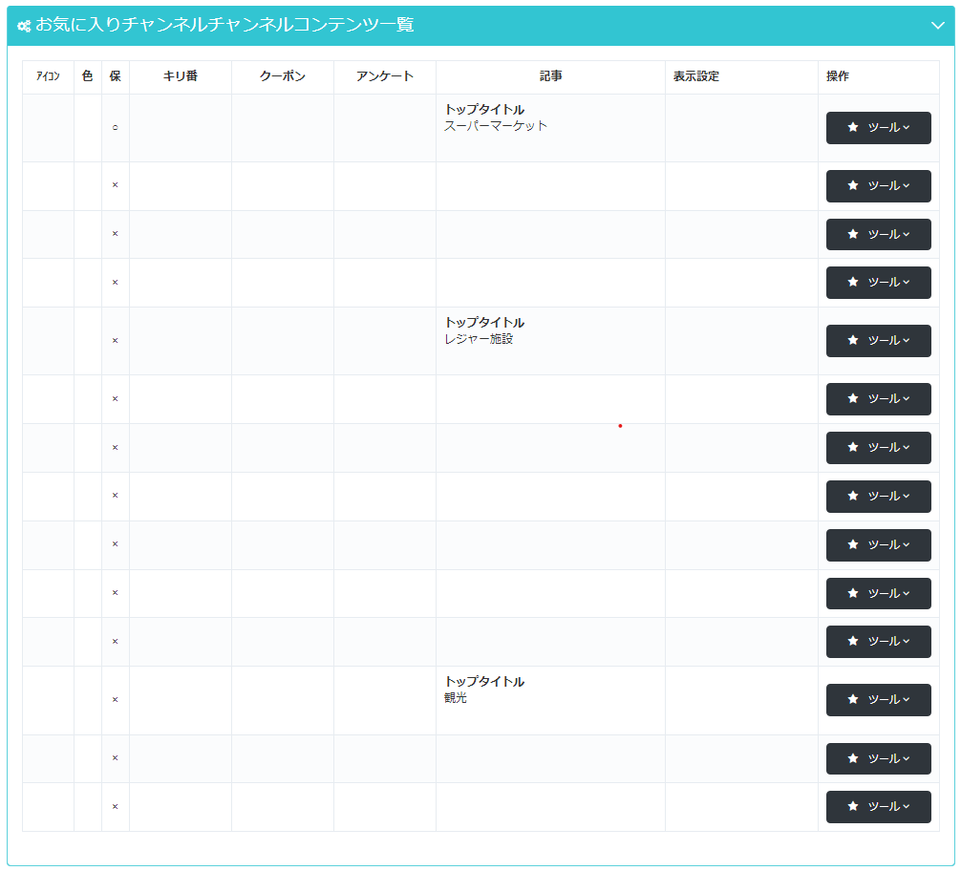Click the star icon in the second table row
Screen dimensions: 961x871
click(x=853, y=186)
